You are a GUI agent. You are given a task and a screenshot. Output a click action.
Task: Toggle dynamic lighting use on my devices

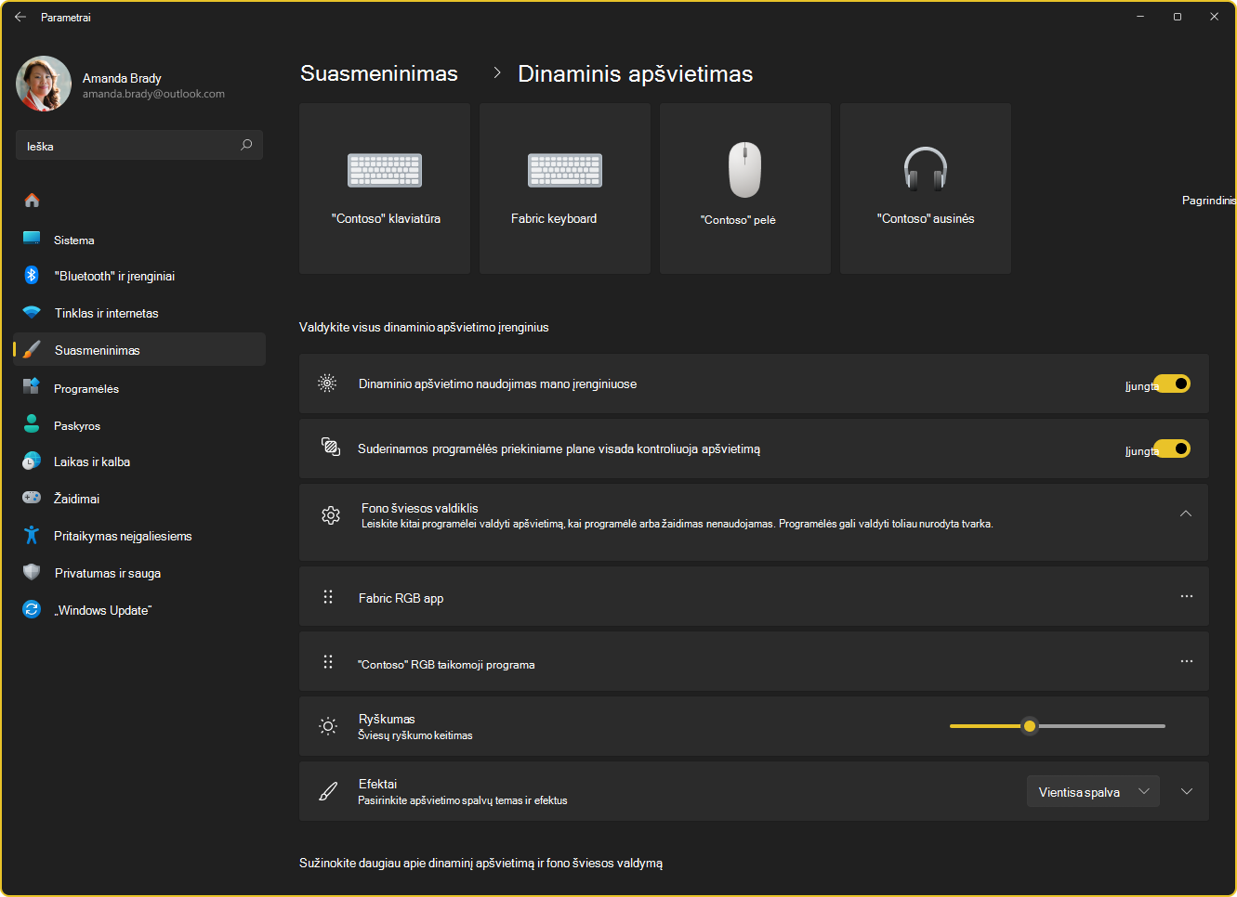coord(1172,383)
